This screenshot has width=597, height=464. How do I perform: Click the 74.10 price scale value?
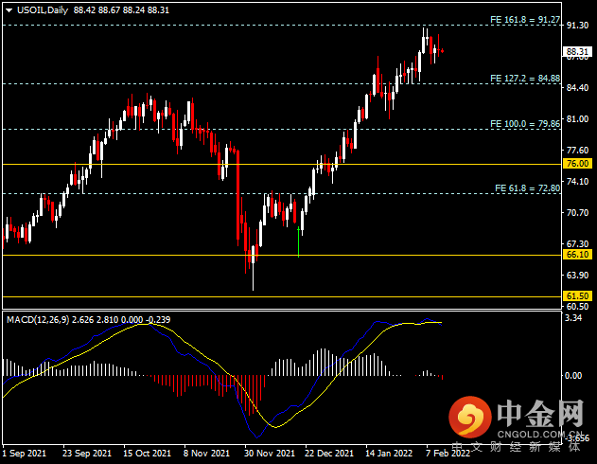coord(577,181)
